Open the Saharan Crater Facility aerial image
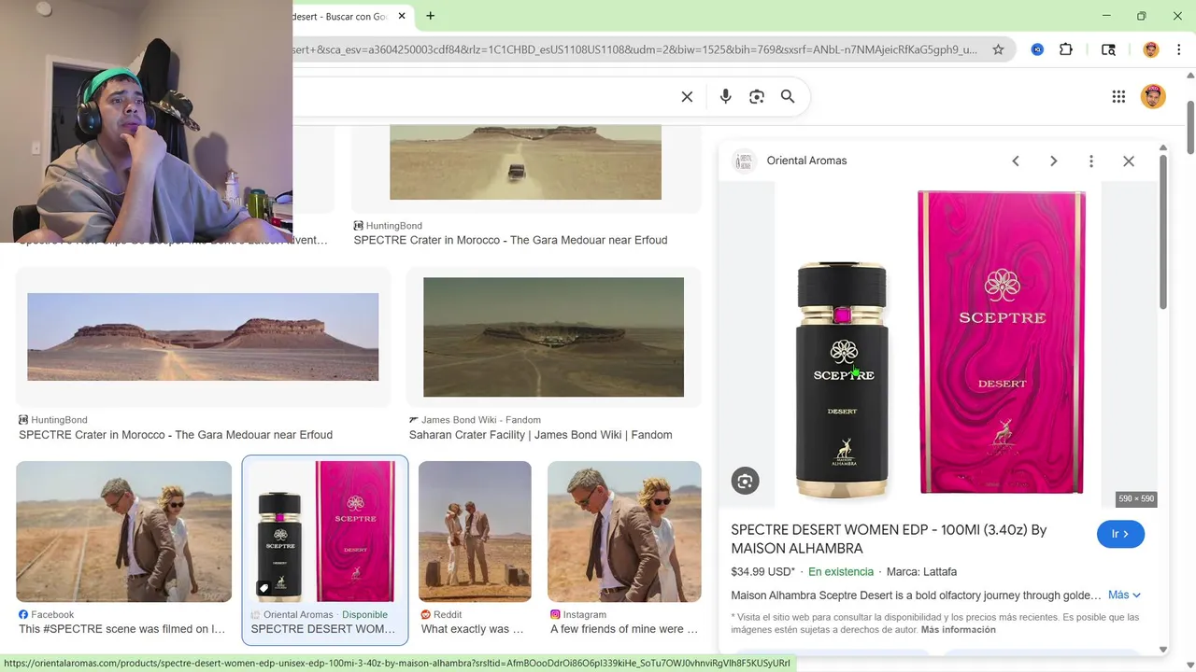 pos(553,337)
